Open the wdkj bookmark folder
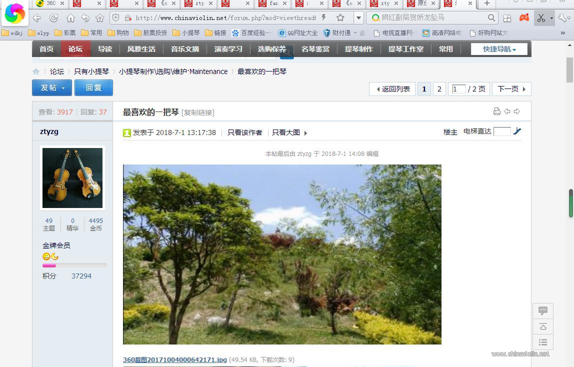This screenshot has width=574, height=367. [12, 33]
